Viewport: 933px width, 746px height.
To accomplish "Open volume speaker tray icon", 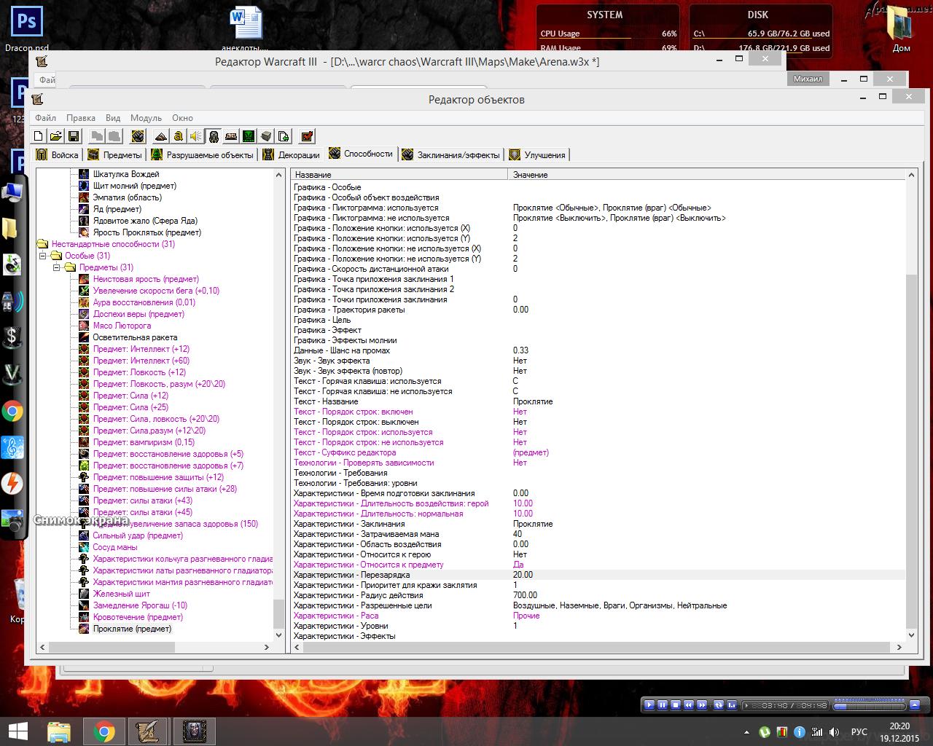I will [x=835, y=731].
